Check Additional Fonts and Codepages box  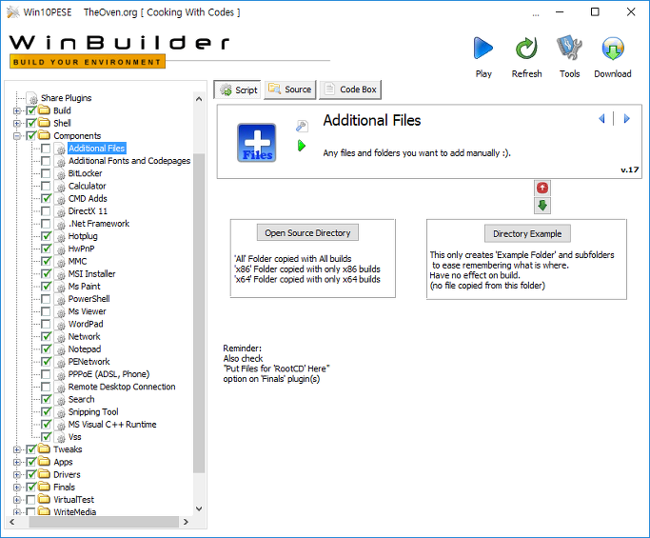click(x=46, y=161)
